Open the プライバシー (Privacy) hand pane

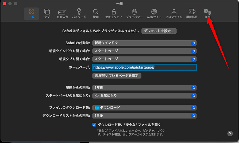coord(134,13)
